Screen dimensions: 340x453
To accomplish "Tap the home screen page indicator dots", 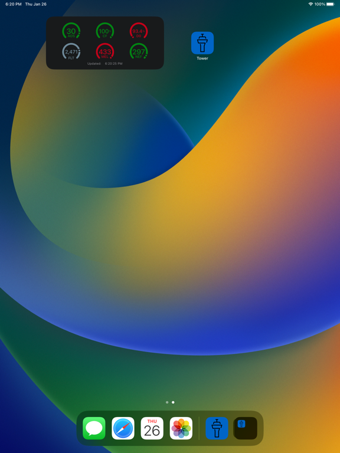I will pos(170,402).
